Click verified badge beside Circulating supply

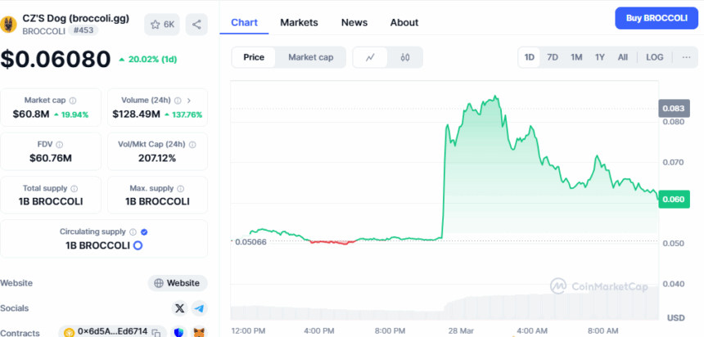[144, 232]
